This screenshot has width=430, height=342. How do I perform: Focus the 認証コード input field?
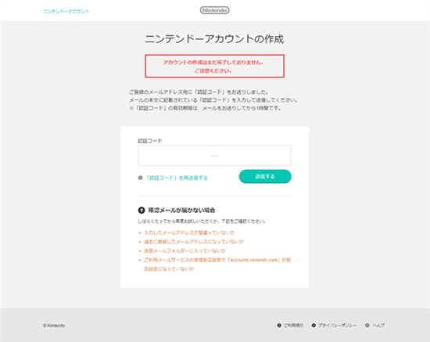click(x=214, y=156)
